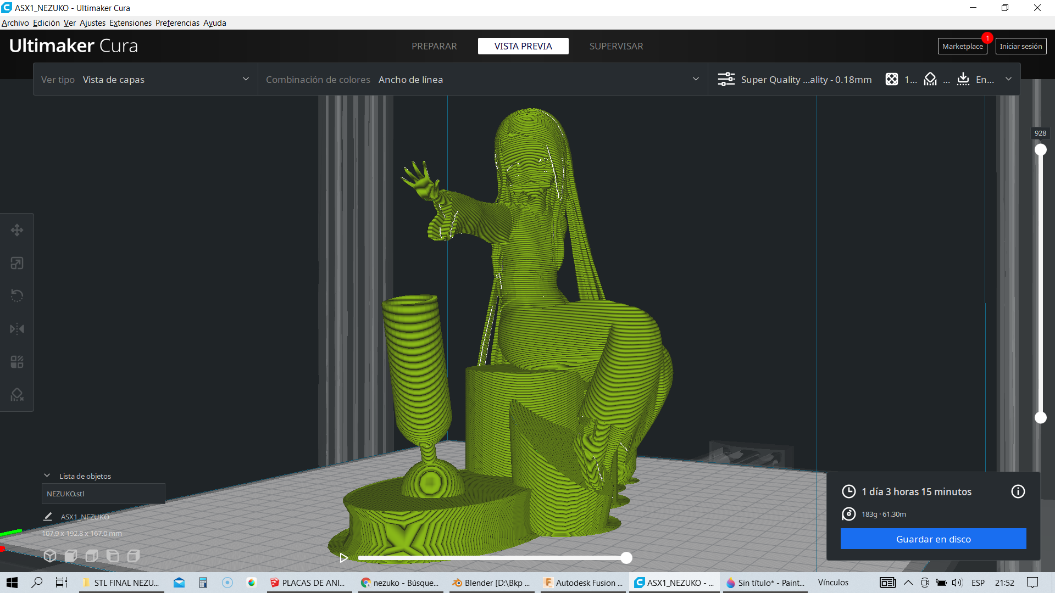
Task: Click Guardar en disco button
Action: click(933, 539)
